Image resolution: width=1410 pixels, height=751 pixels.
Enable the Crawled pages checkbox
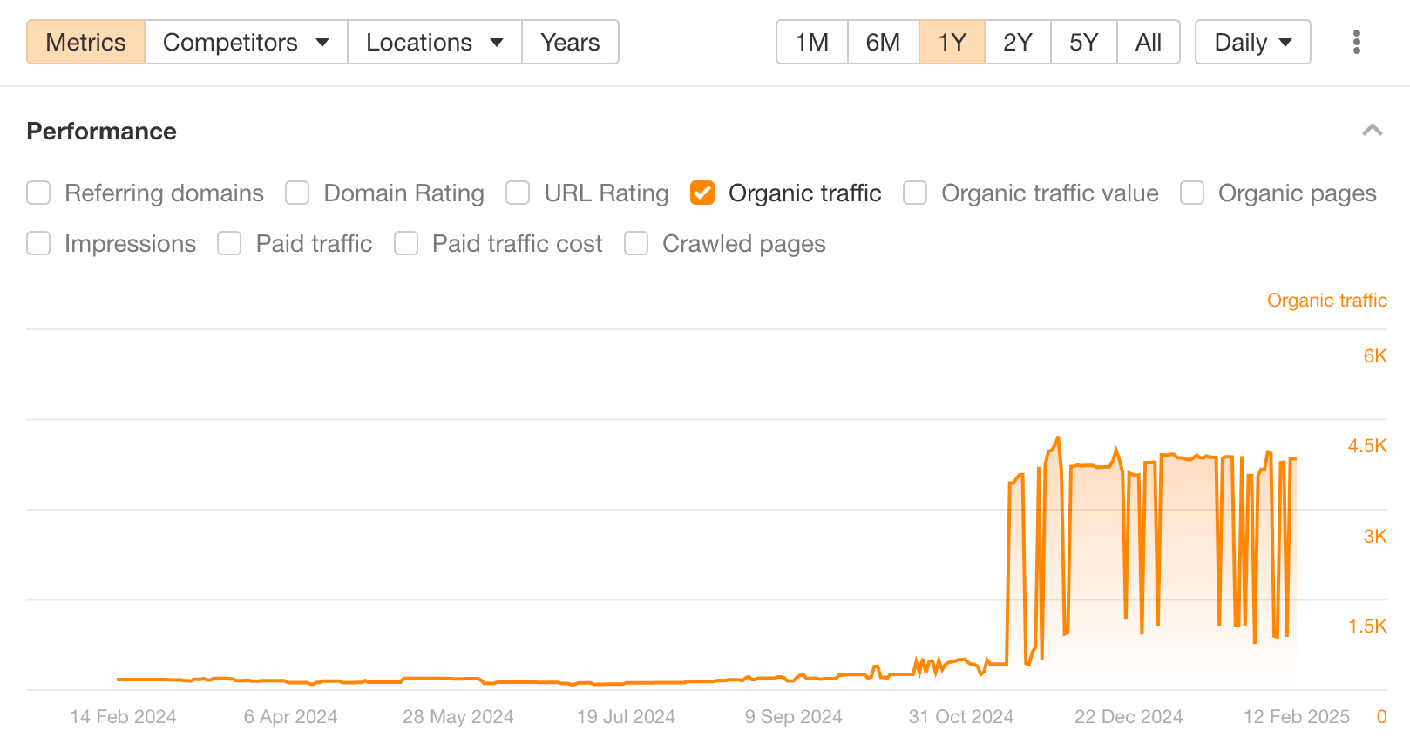636,243
